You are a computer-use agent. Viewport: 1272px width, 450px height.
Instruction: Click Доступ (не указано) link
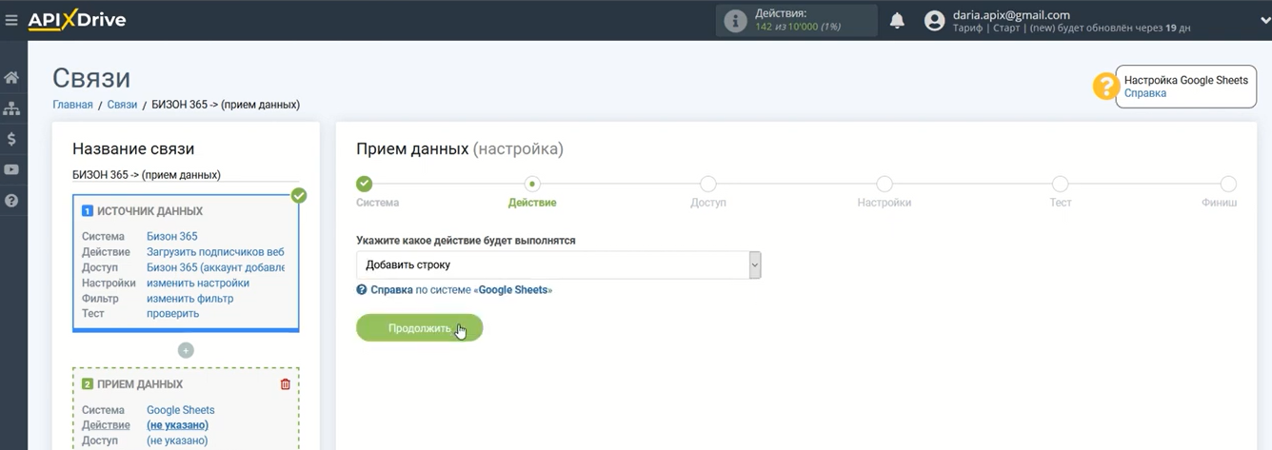tap(177, 440)
